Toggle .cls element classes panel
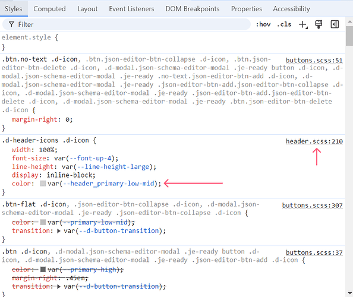This screenshot has width=353, height=297. pyautogui.click(x=284, y=24)
